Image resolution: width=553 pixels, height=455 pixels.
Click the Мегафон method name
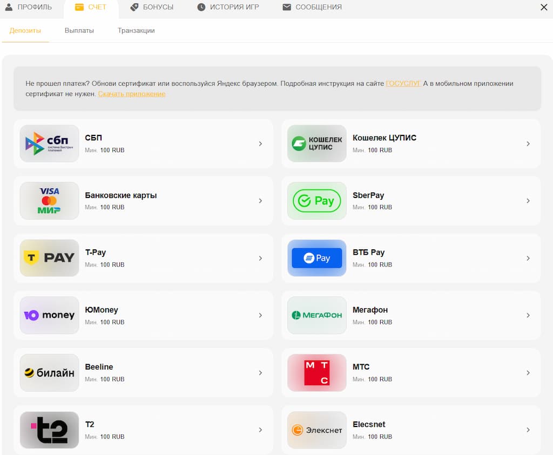(x=370, y=310)
